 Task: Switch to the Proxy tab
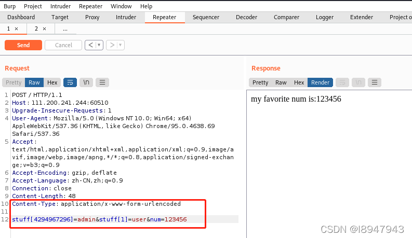coord(92,17)
